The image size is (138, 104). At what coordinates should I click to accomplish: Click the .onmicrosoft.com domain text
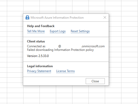click(93, 46)
